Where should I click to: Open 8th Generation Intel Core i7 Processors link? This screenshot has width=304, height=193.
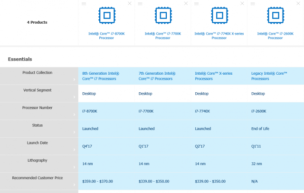coord(101,76)
